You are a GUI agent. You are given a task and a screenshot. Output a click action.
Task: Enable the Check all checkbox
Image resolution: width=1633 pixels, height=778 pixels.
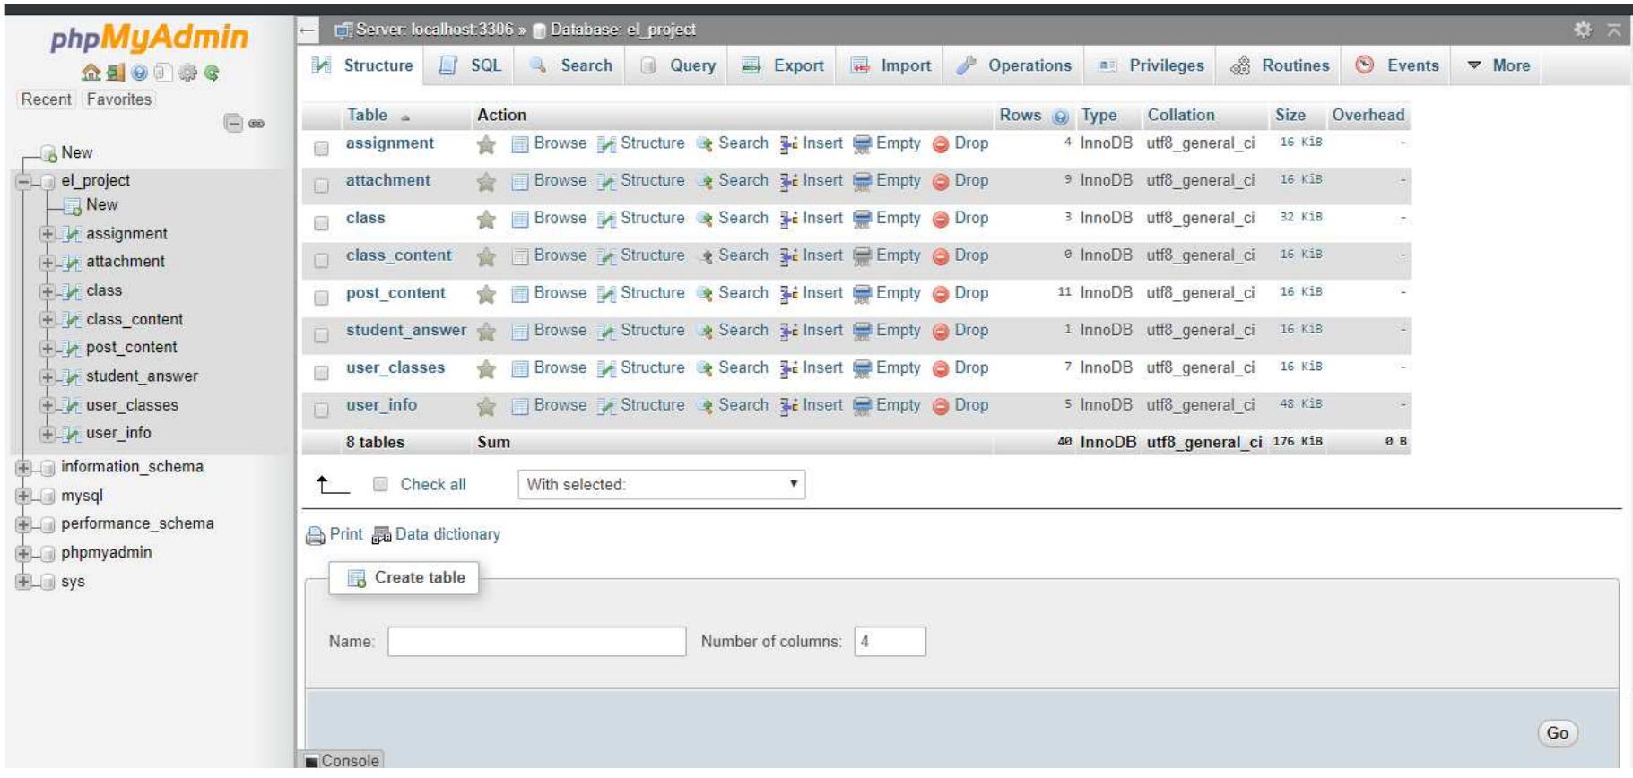point(381,484)
